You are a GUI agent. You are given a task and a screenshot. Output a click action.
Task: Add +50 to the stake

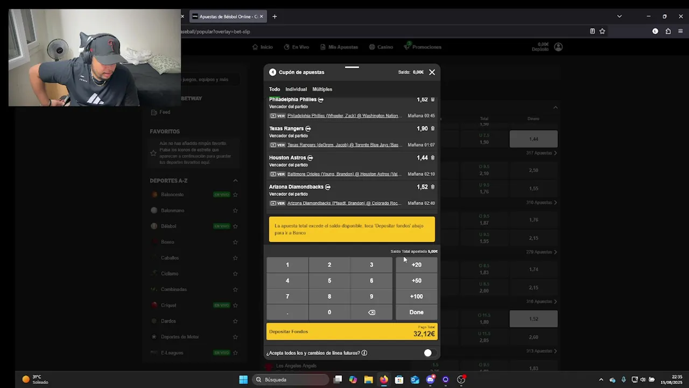click(x=417, y=281)
